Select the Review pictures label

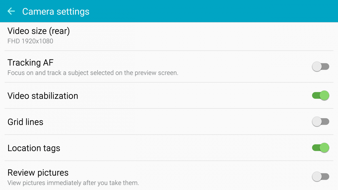click(38, 173)
